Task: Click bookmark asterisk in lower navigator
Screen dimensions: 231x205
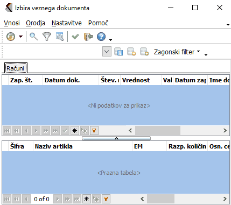Action: (x=87, y=199)
